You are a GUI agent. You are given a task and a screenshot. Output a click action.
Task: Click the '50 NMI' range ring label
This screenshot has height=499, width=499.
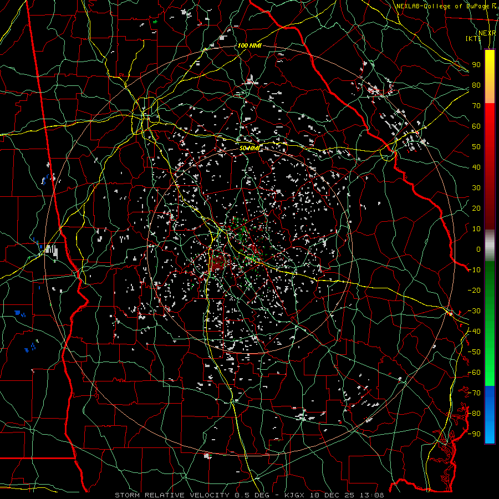[x=249, y=148]
